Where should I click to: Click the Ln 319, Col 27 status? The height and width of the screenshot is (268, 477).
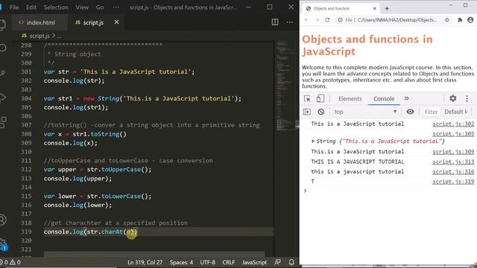pos(145,262)
